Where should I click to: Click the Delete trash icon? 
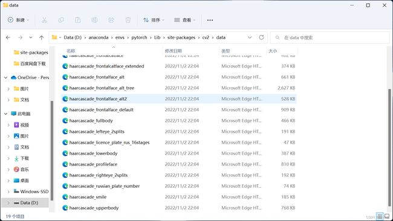click(128, 20)
